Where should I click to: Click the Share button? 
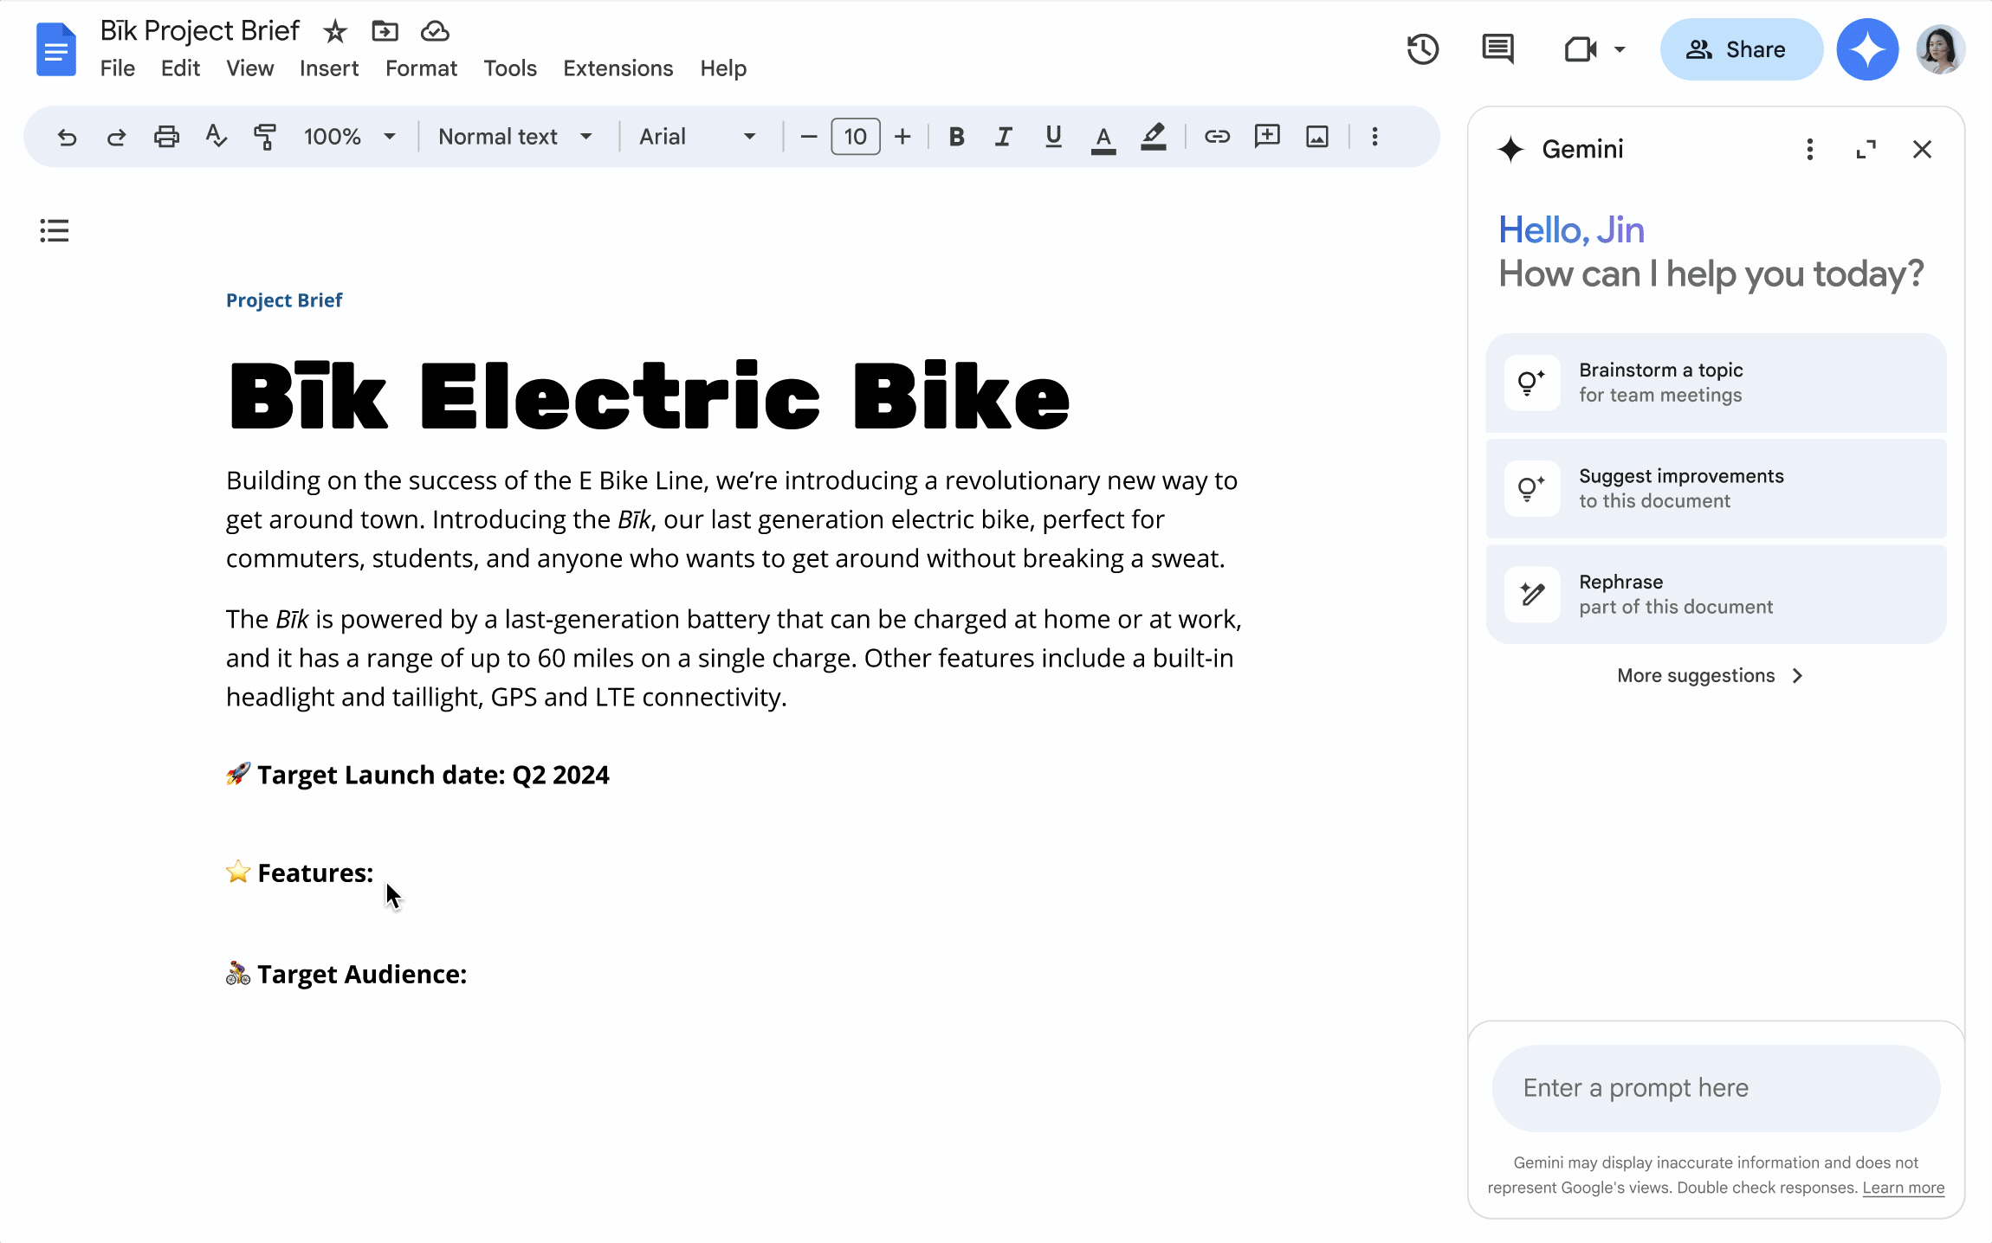click(x=1741, y=49)
